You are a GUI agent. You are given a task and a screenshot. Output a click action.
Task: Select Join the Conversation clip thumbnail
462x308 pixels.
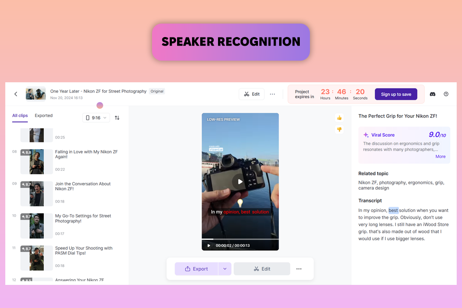37,193
